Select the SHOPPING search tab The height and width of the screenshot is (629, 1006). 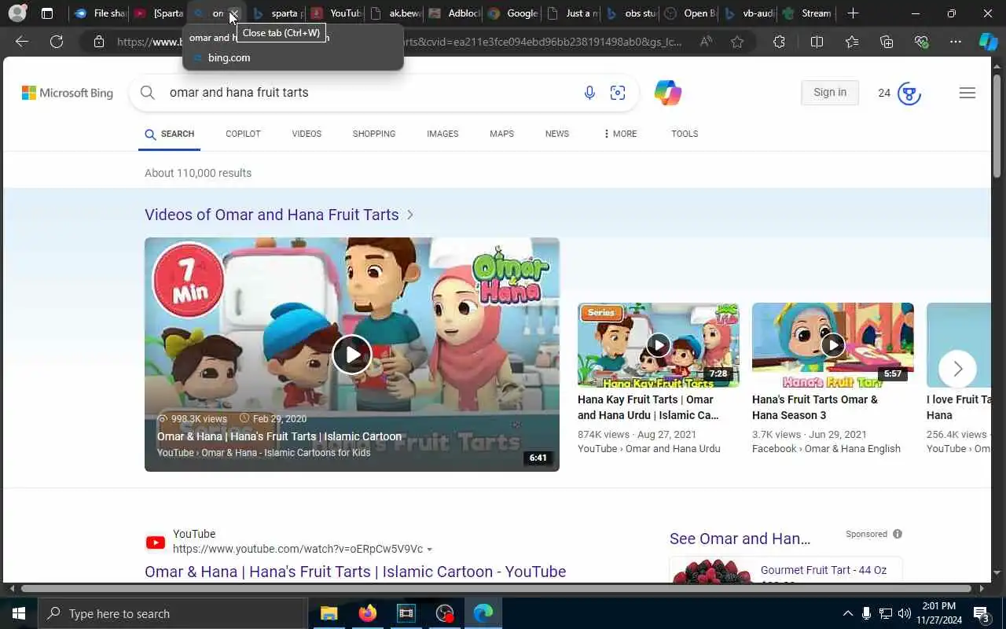point(374,134)
